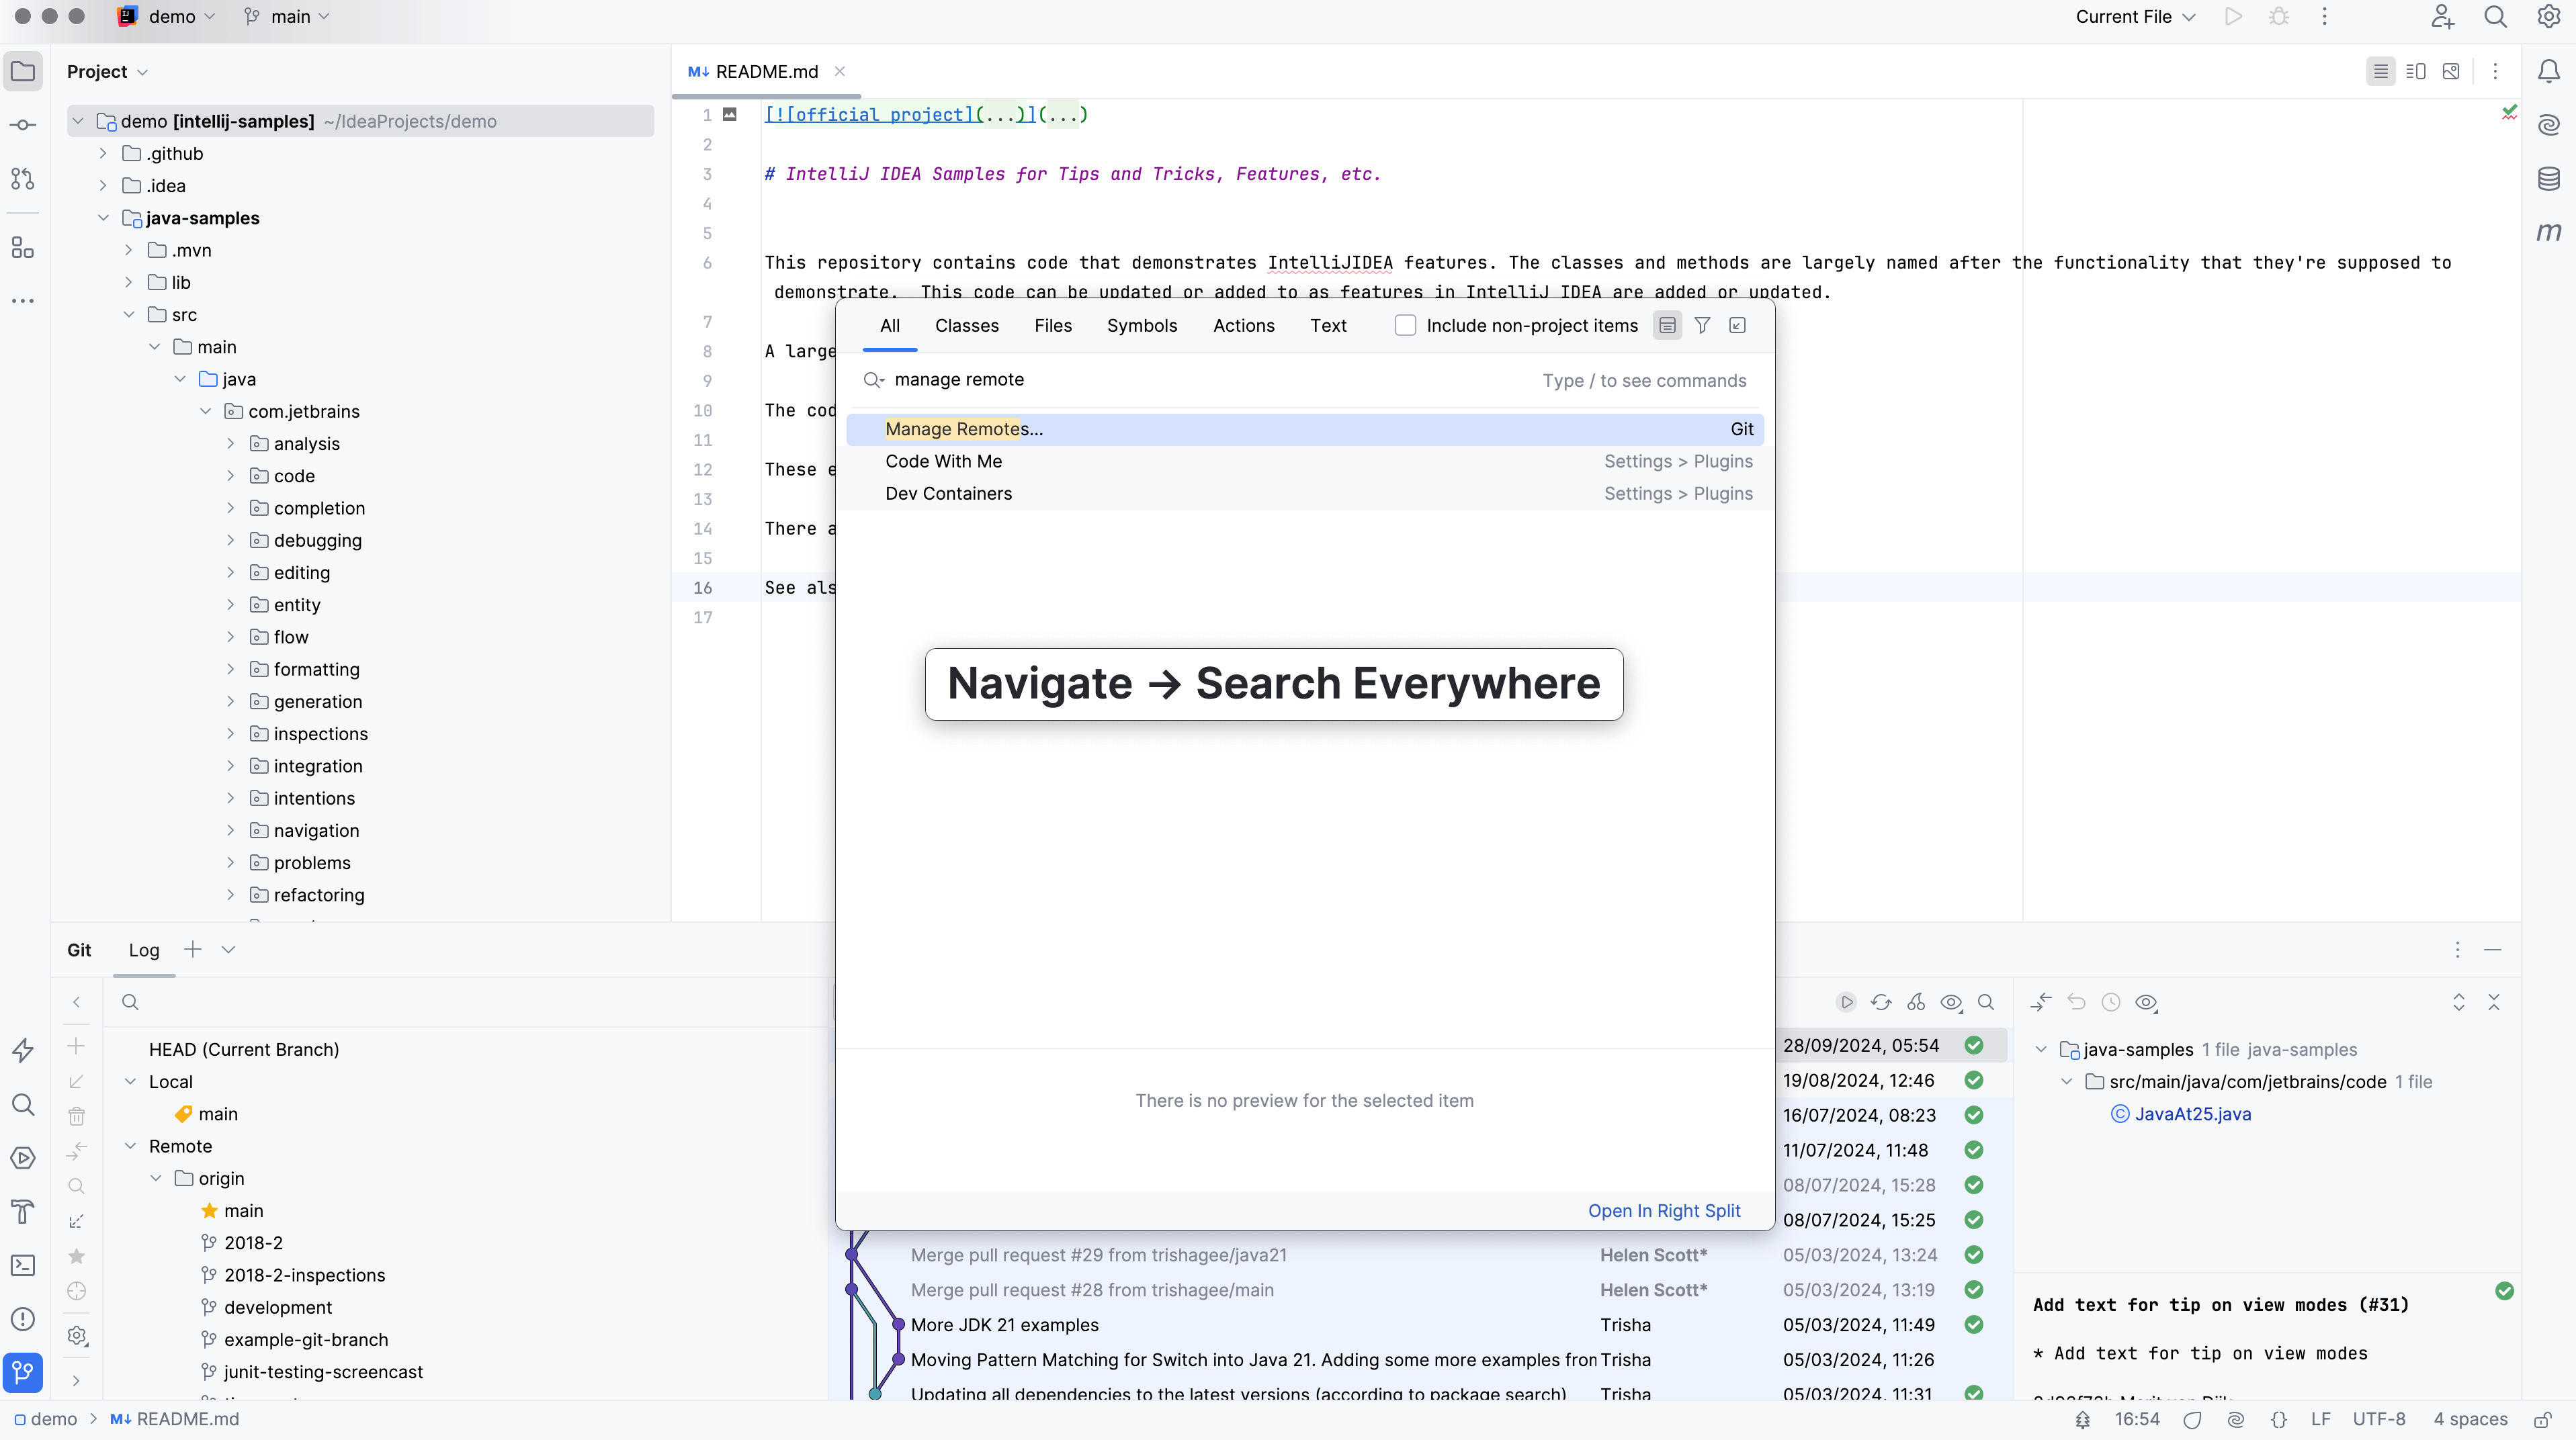
Task: Open the Structure tool window icon
Action: (x=23, y=247)
